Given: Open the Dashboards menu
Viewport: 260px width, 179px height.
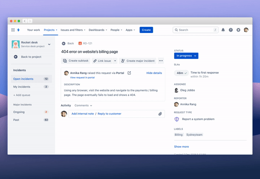Looking at the screenshot, I should pos(98,30).
